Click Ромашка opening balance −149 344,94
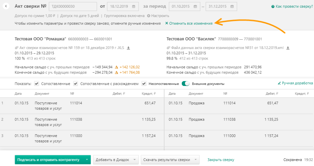The image size is (314, 166). (102, 67)
